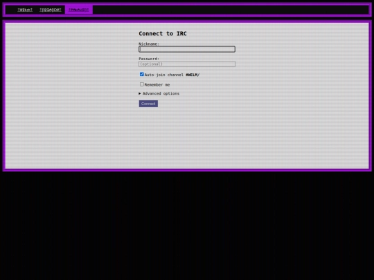The height and width of the screenshot is (280, 374).
Task: Uncheck the Auto-join channel checkbox
Action: click(x=142, y=74)
